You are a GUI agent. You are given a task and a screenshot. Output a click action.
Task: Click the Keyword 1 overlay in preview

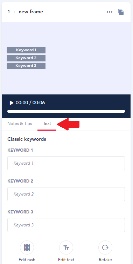point(26,50)
